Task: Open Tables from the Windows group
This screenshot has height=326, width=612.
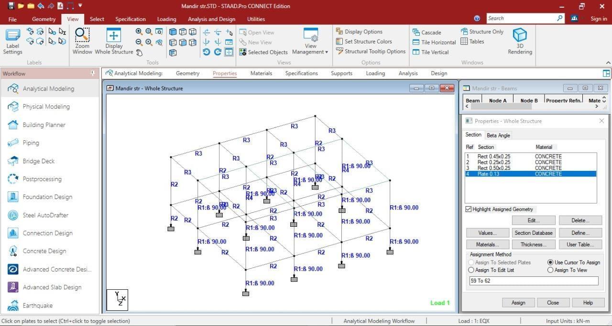Action: [472, 42]
